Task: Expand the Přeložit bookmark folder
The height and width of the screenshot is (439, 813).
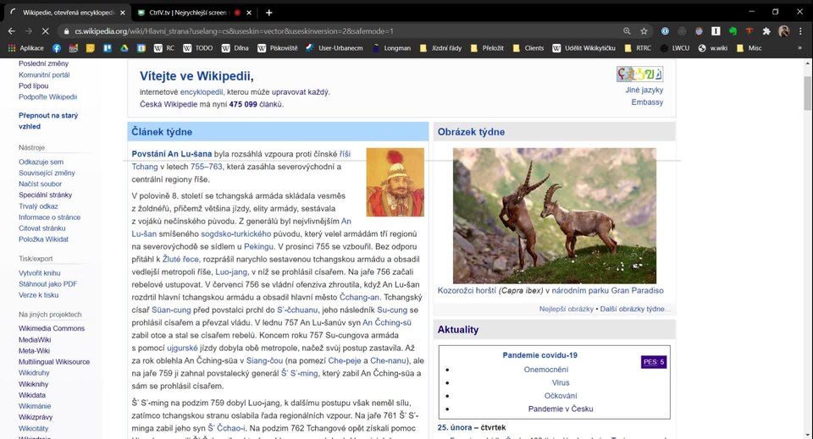Action: (487, 48)
